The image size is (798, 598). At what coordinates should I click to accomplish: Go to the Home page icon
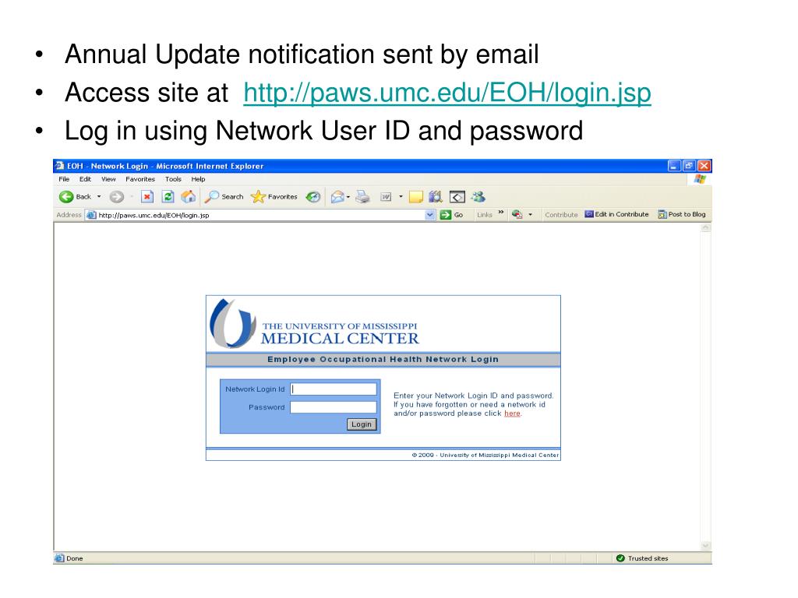[x=189, y=197]
